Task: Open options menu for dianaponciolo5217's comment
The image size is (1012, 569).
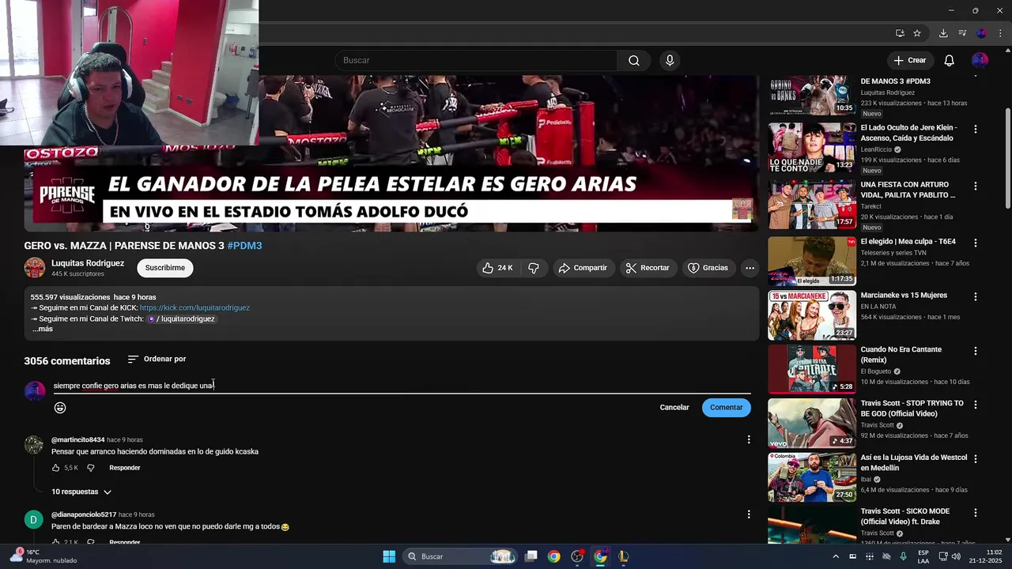Action: point(749,514)
